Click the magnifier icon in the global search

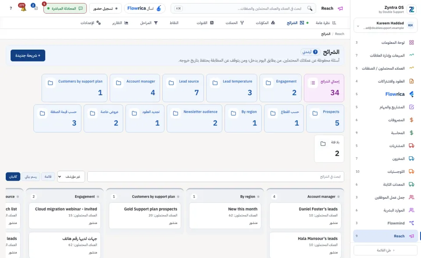tap(310, 8)
